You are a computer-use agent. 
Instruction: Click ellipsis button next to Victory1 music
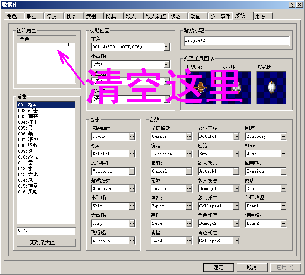(132, 171)
